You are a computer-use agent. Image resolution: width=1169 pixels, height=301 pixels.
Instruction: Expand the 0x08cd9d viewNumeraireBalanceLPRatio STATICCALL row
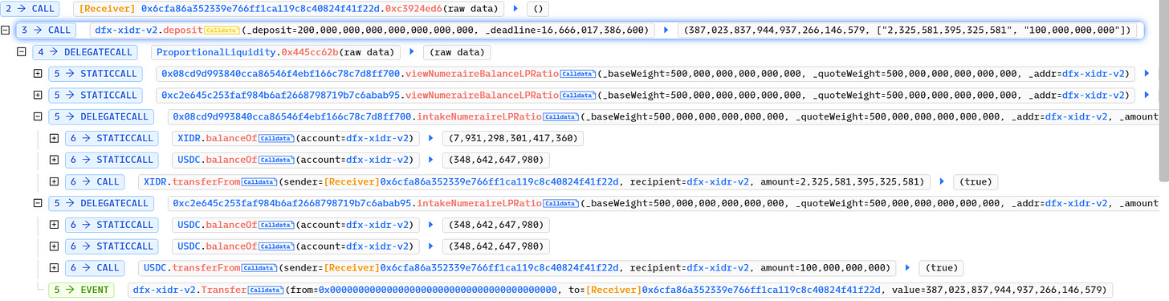point(38,74)
